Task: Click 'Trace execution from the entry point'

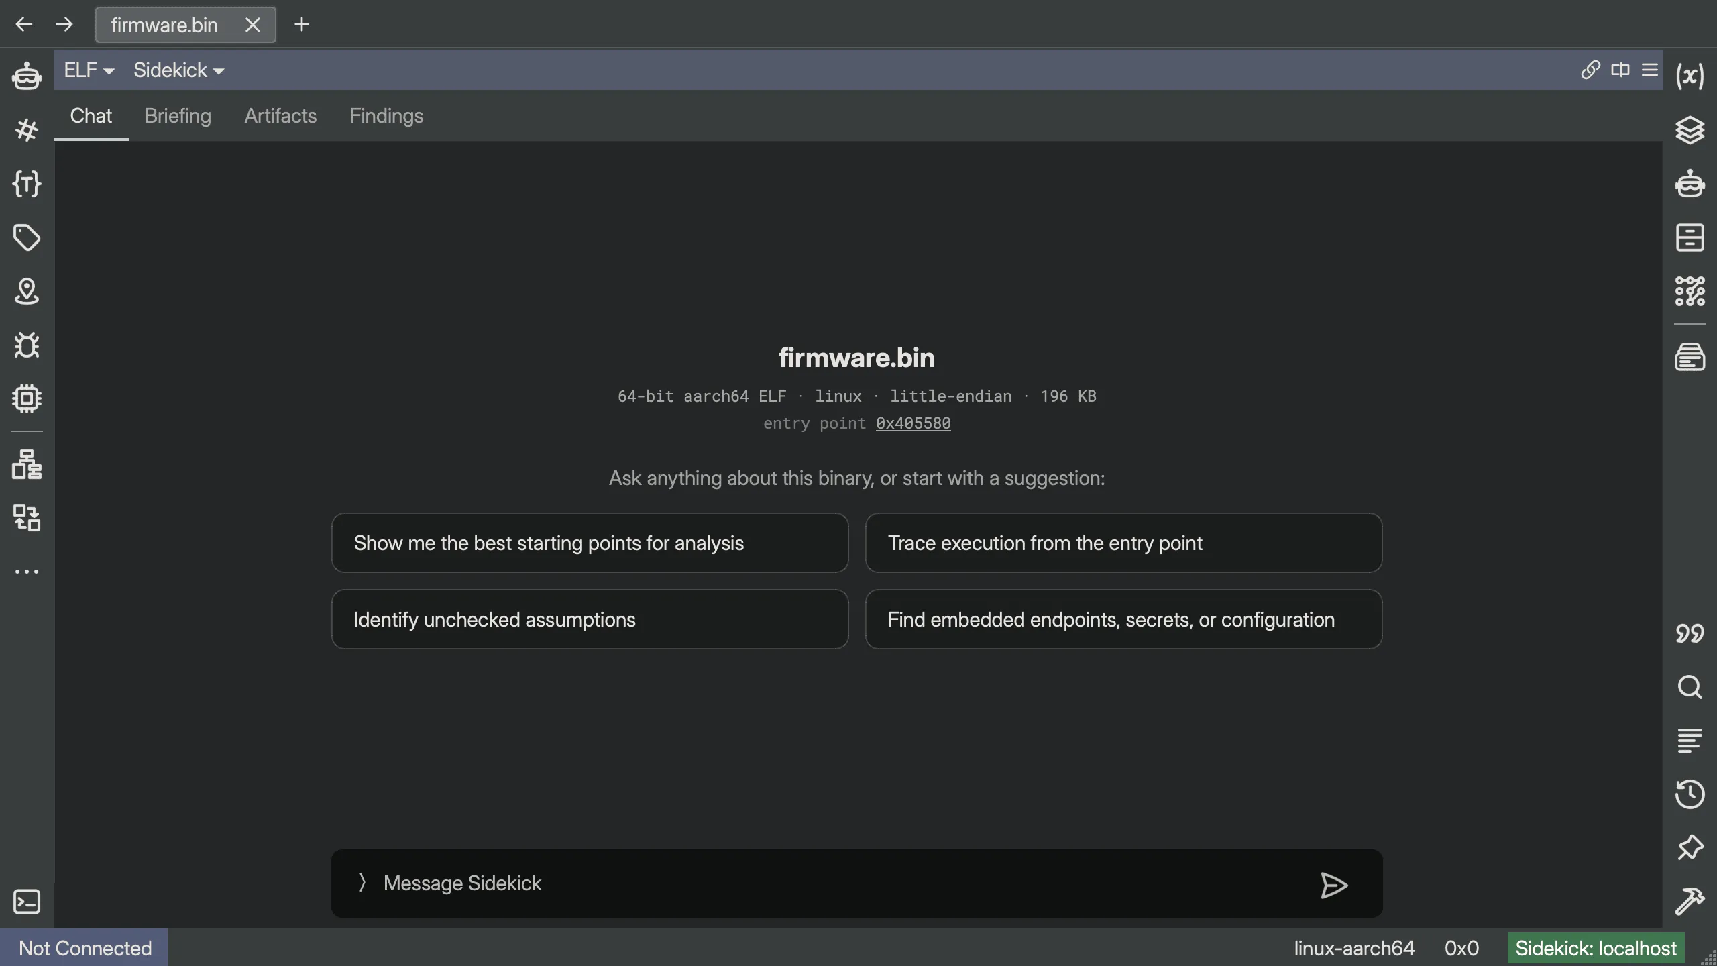Action: coord(1123,543)
